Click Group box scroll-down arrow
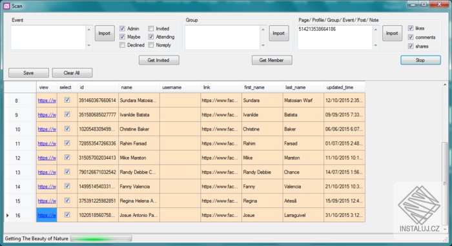The image size is (452, 246). pos(263,45)
